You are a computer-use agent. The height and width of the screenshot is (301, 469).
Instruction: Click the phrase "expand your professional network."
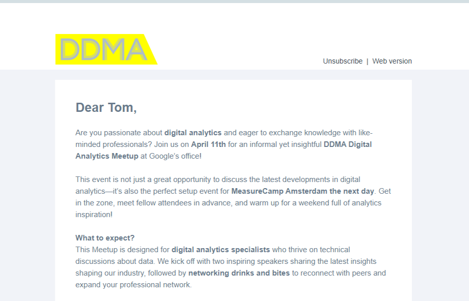tap(133, 285)
